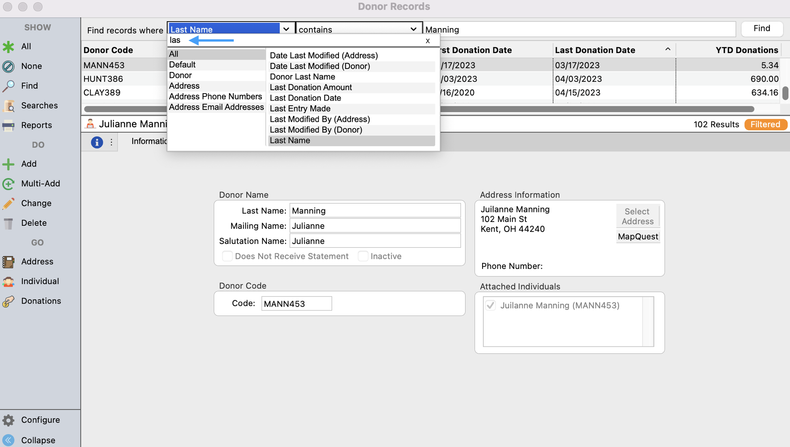The image size is (790, 447).
Task: Click the Find button
Action: [761, 29]
